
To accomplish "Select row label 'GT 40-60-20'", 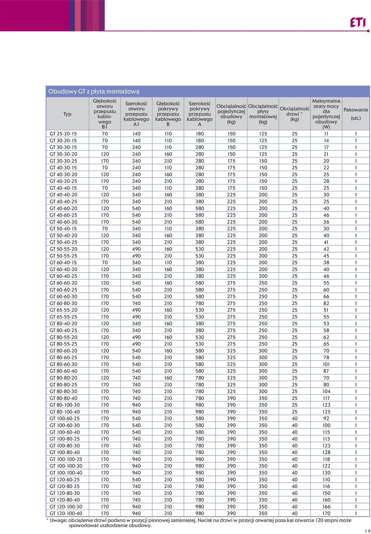I will (x=63, y=208).
